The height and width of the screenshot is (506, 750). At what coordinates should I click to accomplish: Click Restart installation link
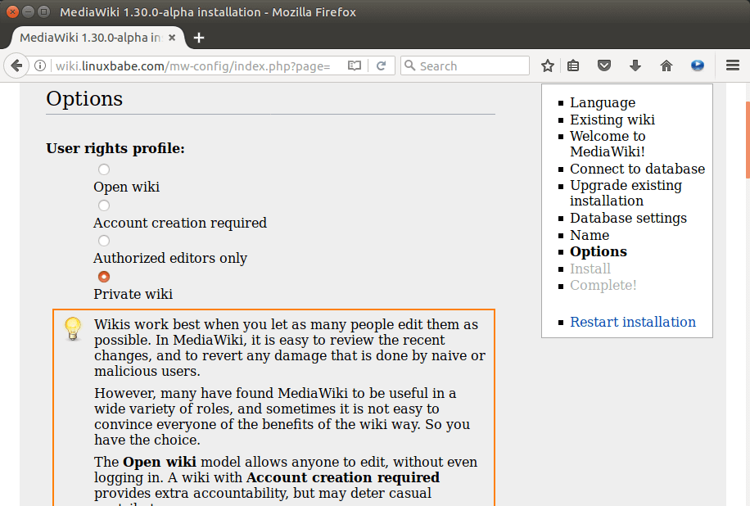coord(632,322)
